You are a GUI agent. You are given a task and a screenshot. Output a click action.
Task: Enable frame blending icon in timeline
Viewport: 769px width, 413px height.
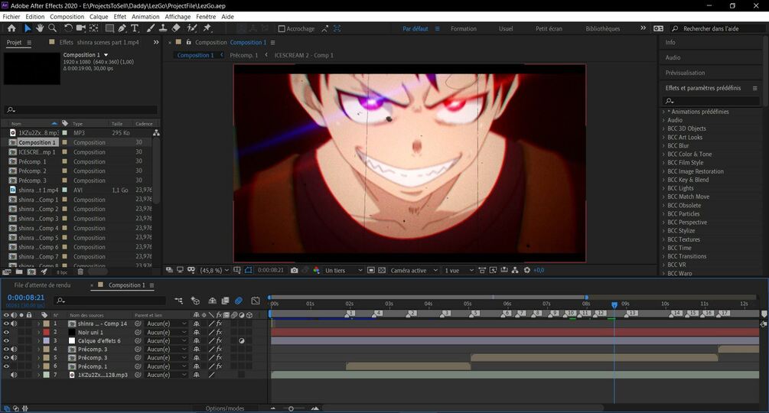pos(225,301)
